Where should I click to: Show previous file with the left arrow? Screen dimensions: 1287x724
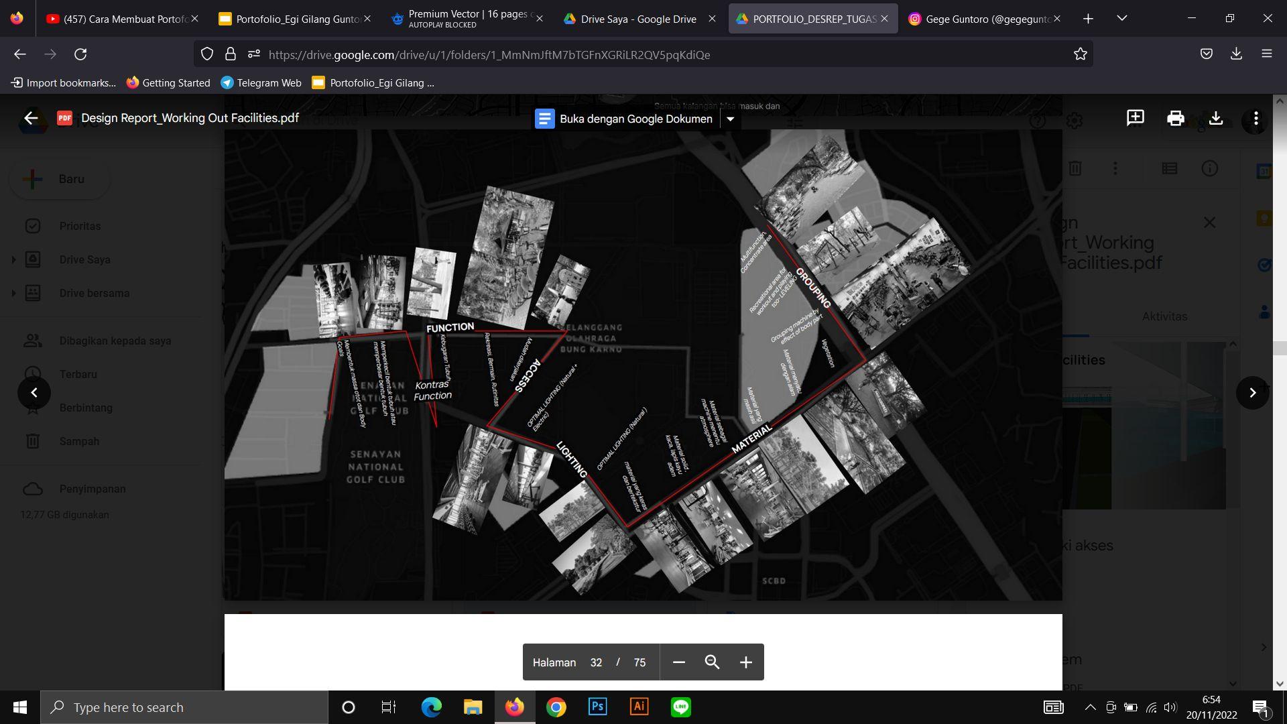coord(34,393)
